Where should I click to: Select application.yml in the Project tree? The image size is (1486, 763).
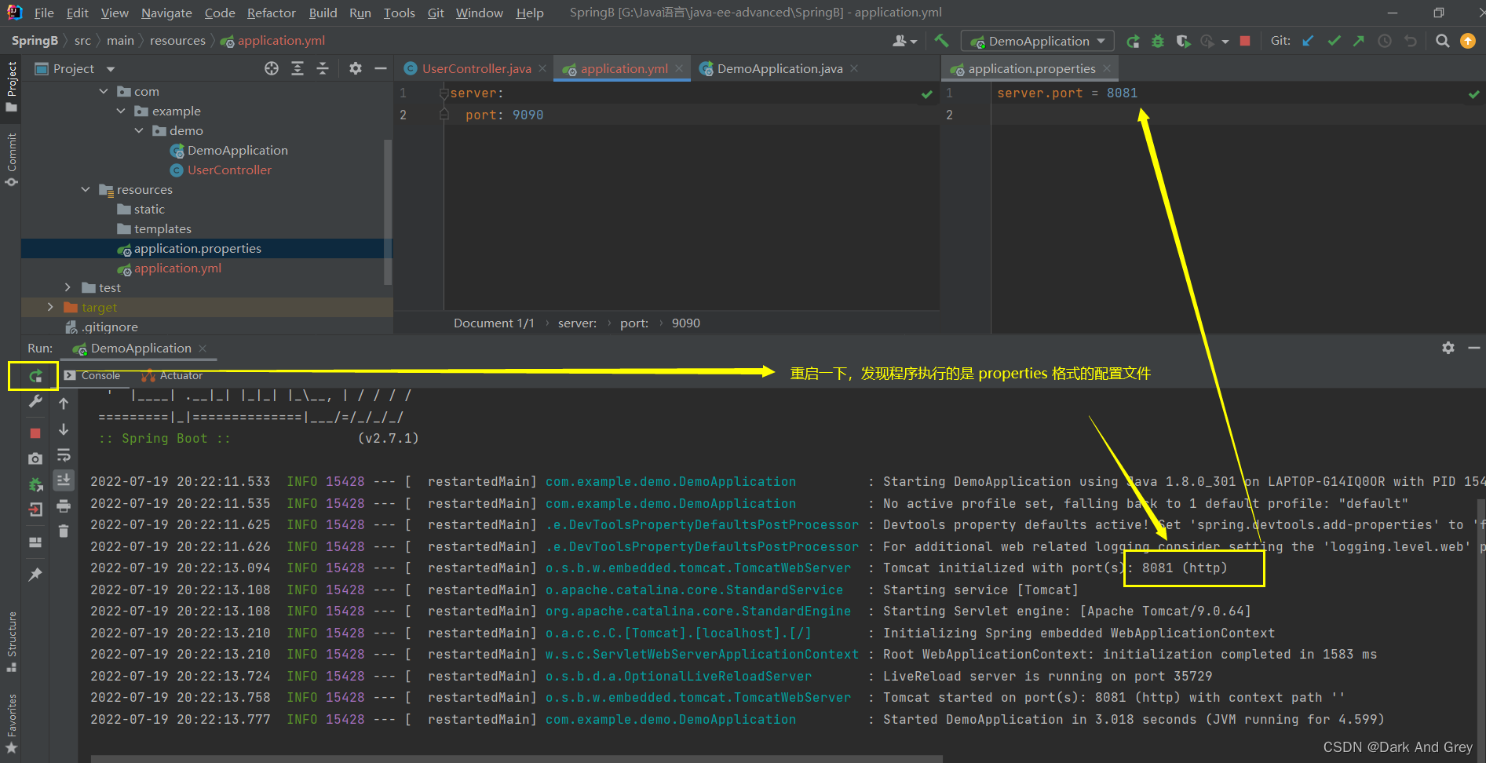(177, 268)
